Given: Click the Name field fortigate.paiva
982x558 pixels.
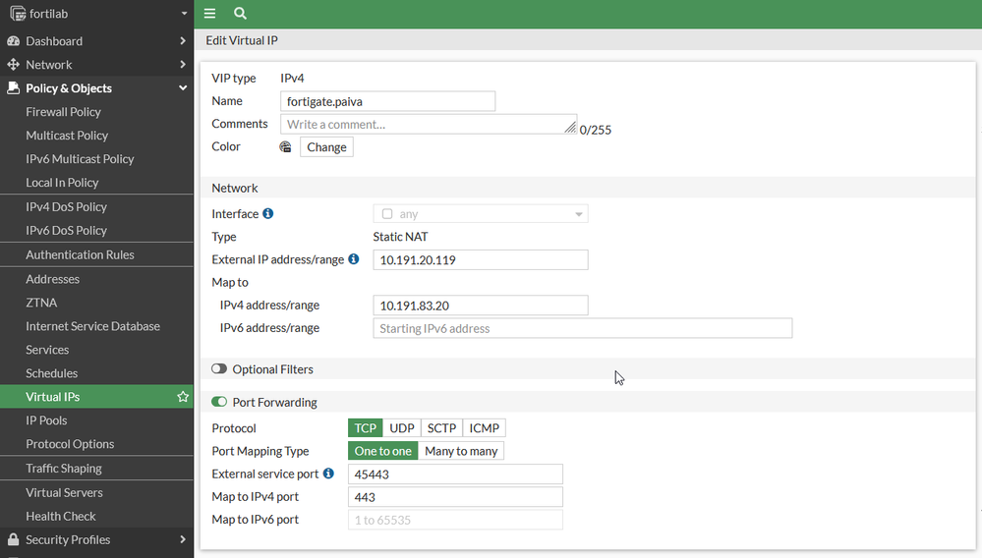Looking at the screenshot, I should point(387,101).
